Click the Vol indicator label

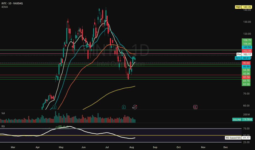click(x=3, y=113)
